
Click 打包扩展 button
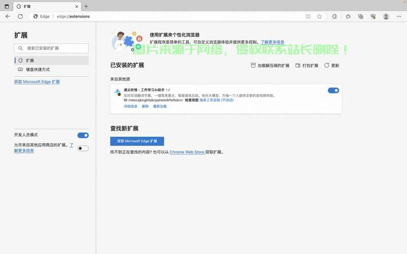click(x=307, y=66)
